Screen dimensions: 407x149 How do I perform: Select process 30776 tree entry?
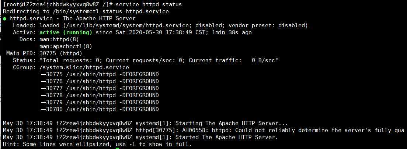(100, 81)
